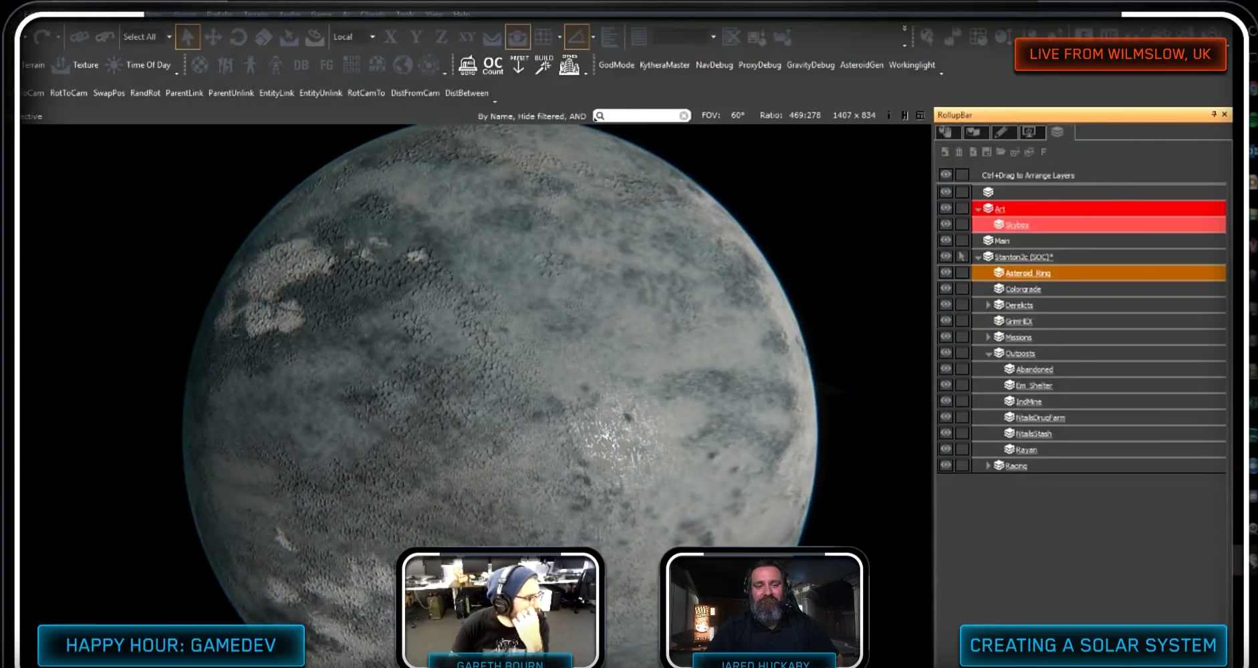Click the F filter icon in layers toolbar
The image size is (1258, 668).
pos(1043,152)
